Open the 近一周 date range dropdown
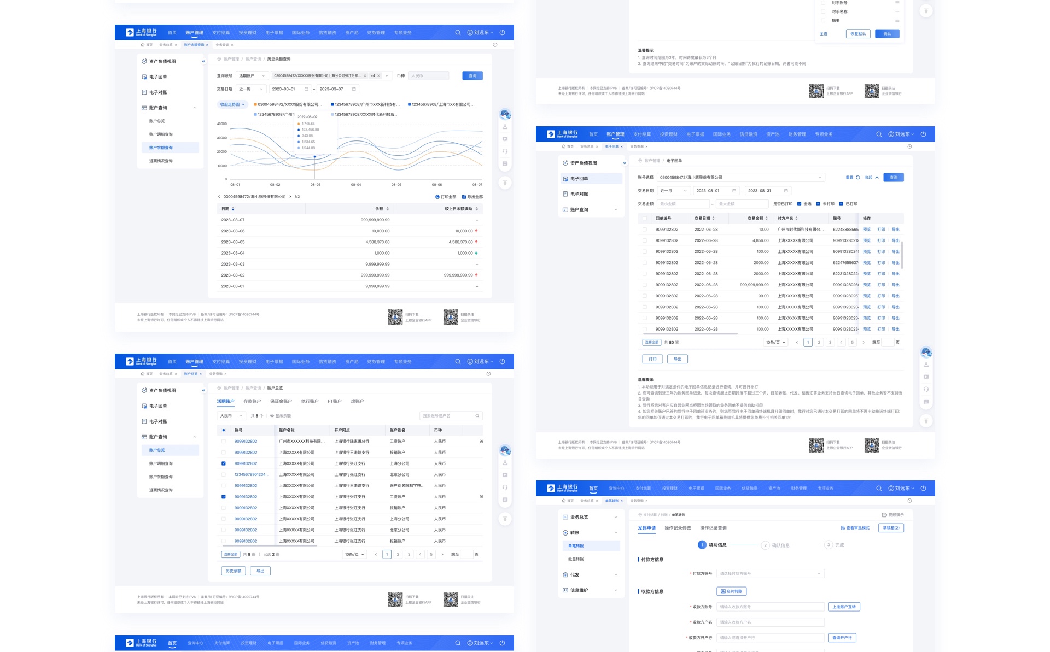Viewport: 1050px width, 652px height. [252, 89]
